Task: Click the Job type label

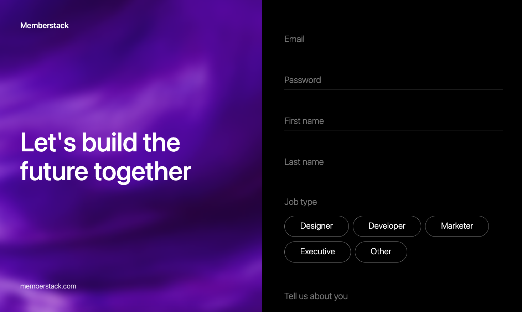Action: click(x=301, y=202)
